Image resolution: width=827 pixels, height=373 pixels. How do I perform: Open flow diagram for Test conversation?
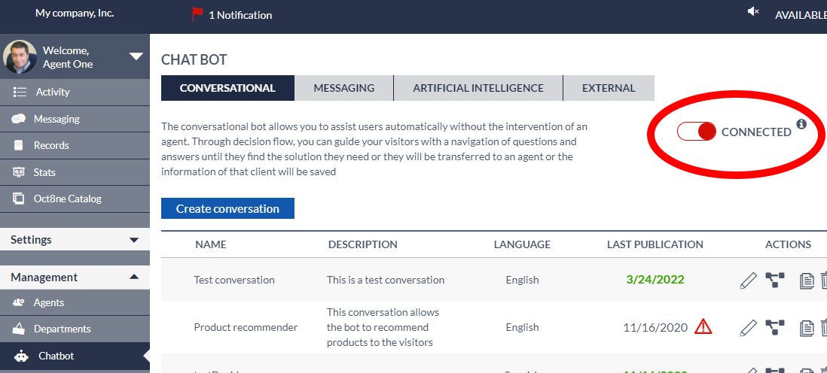(774, 281)
